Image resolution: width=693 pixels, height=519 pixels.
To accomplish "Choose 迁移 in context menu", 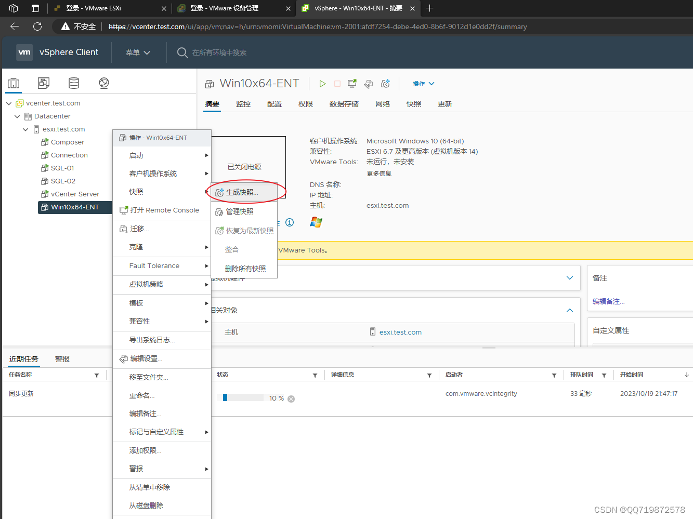I will 162,229.
